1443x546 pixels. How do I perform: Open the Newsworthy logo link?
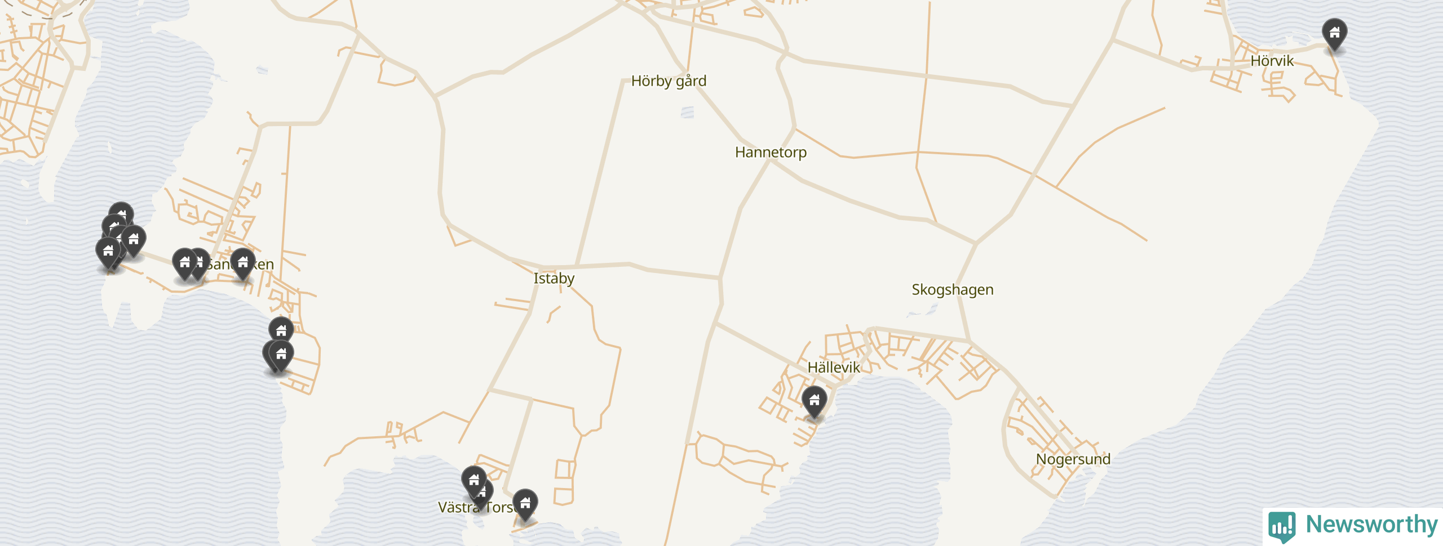pos(1353,526)
